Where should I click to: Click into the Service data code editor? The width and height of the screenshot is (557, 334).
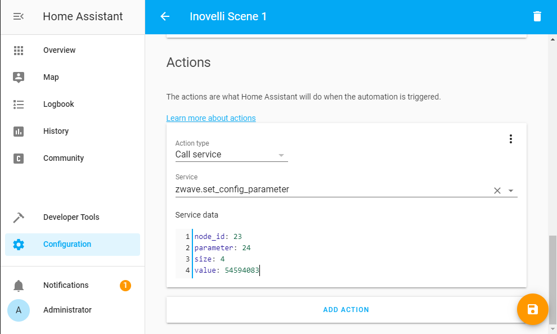(x=349, y=253)
